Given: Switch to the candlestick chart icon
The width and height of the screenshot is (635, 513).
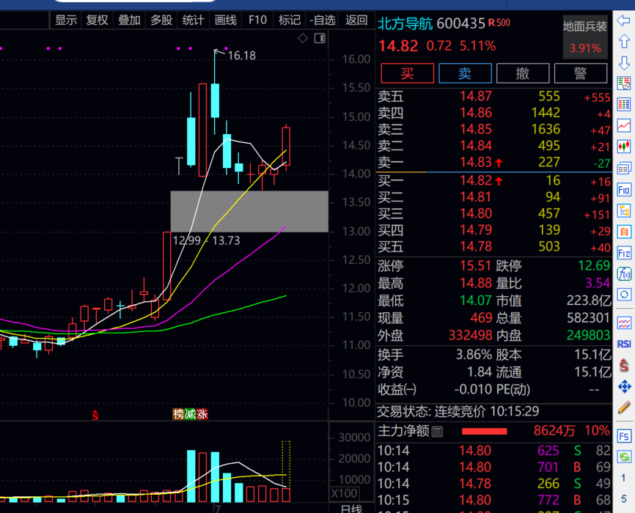Looking at the screenshot, I should click(624, 146).
